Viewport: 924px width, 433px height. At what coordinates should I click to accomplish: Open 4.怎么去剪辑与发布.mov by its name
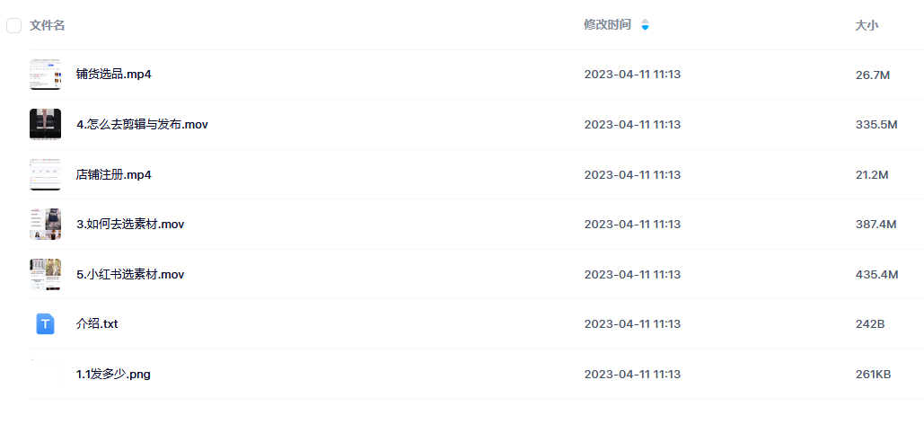(x=142, y=125)
